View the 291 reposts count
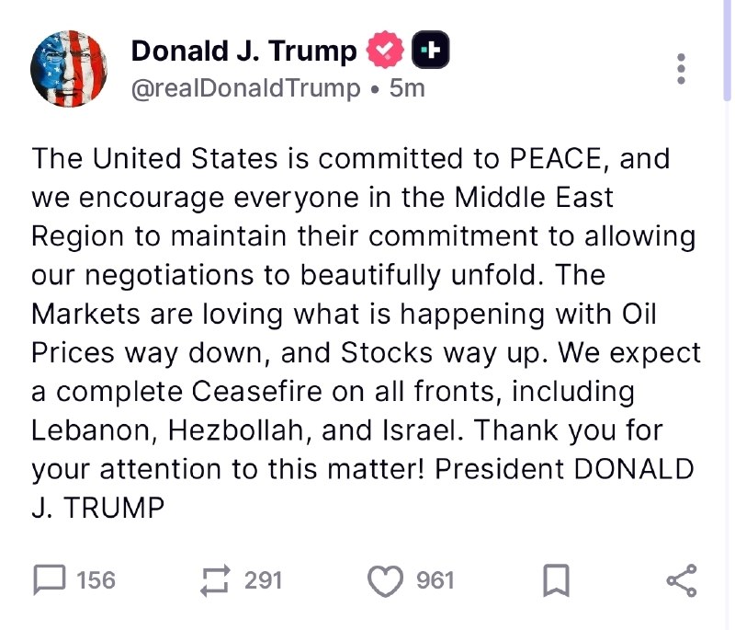Viewport: 735px width, 630px height. click(263, 580)
